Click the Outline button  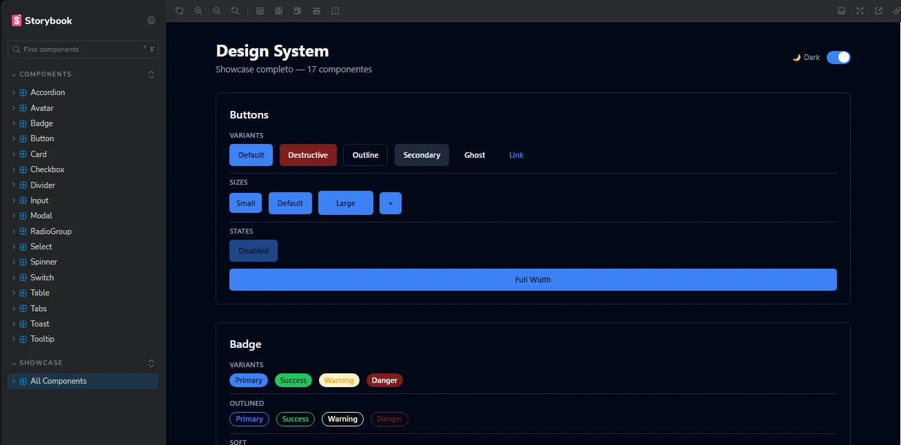pyautogui.click(x=365, y=155)
